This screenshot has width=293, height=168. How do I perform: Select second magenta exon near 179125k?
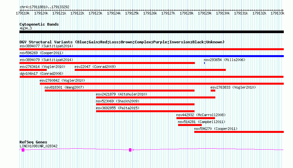point(130,150)
